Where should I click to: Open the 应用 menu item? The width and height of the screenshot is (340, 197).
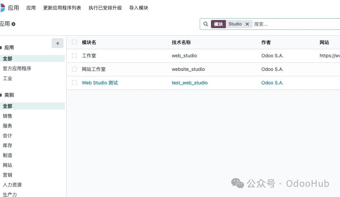click(x=31, y=8)
